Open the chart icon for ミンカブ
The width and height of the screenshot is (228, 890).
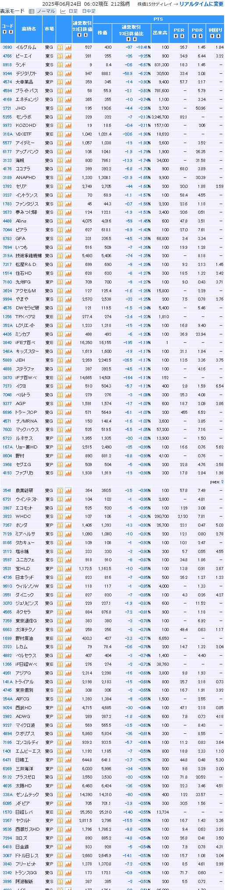coord(68,334)
